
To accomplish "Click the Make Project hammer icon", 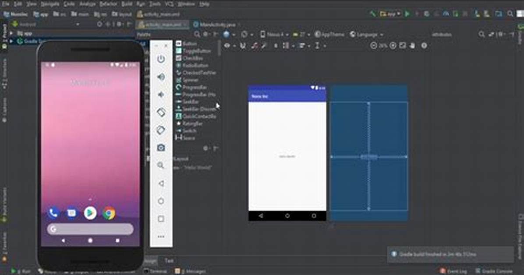I will 372,14.
